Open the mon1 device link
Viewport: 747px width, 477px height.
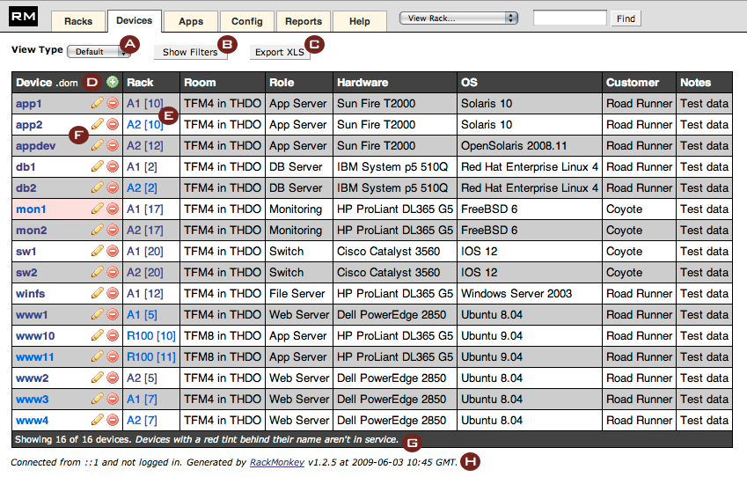(31, 209)
